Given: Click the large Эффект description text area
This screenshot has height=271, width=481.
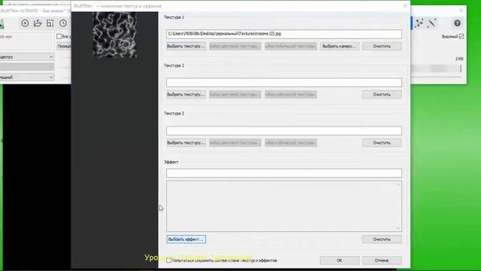Looking at the screenshot, I should point(284,206).
